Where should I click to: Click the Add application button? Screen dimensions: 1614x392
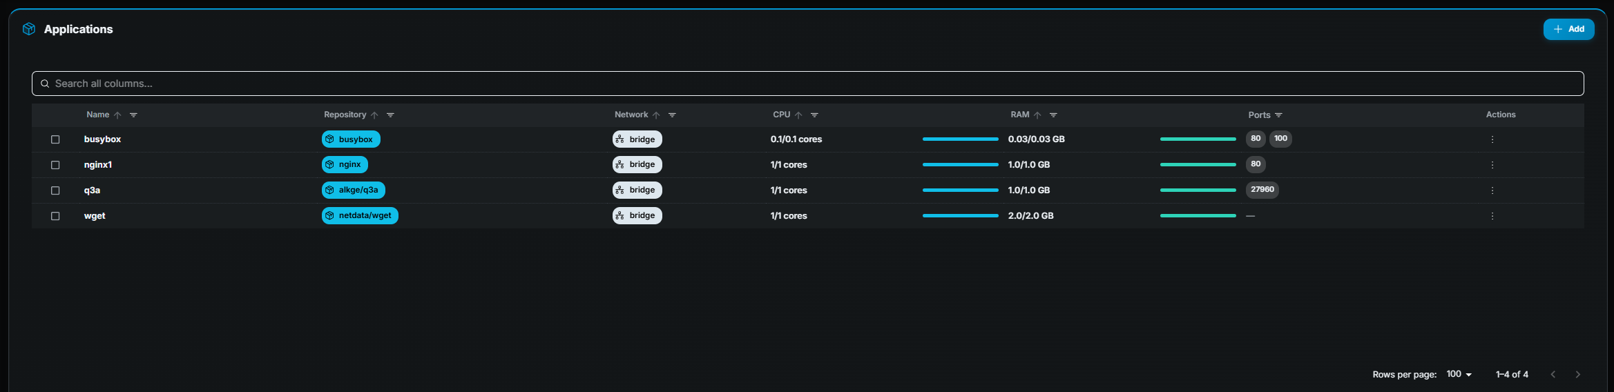[x=1568, y=29]
